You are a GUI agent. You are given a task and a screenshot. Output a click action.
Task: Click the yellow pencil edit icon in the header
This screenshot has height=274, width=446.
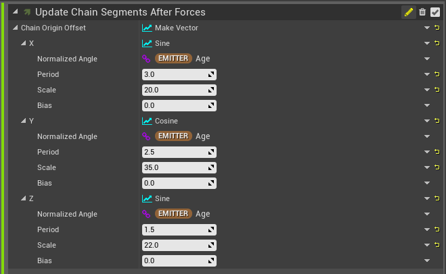[x=409, y=12]
